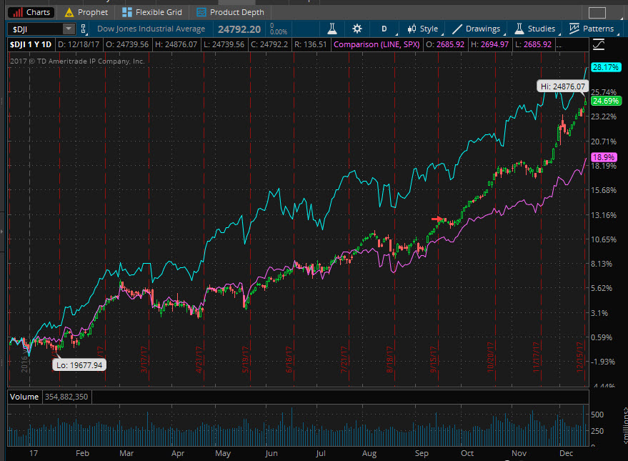Click the 15.68% axis value
This screenshot has width=628, height=461.
(x=603, y=190)
